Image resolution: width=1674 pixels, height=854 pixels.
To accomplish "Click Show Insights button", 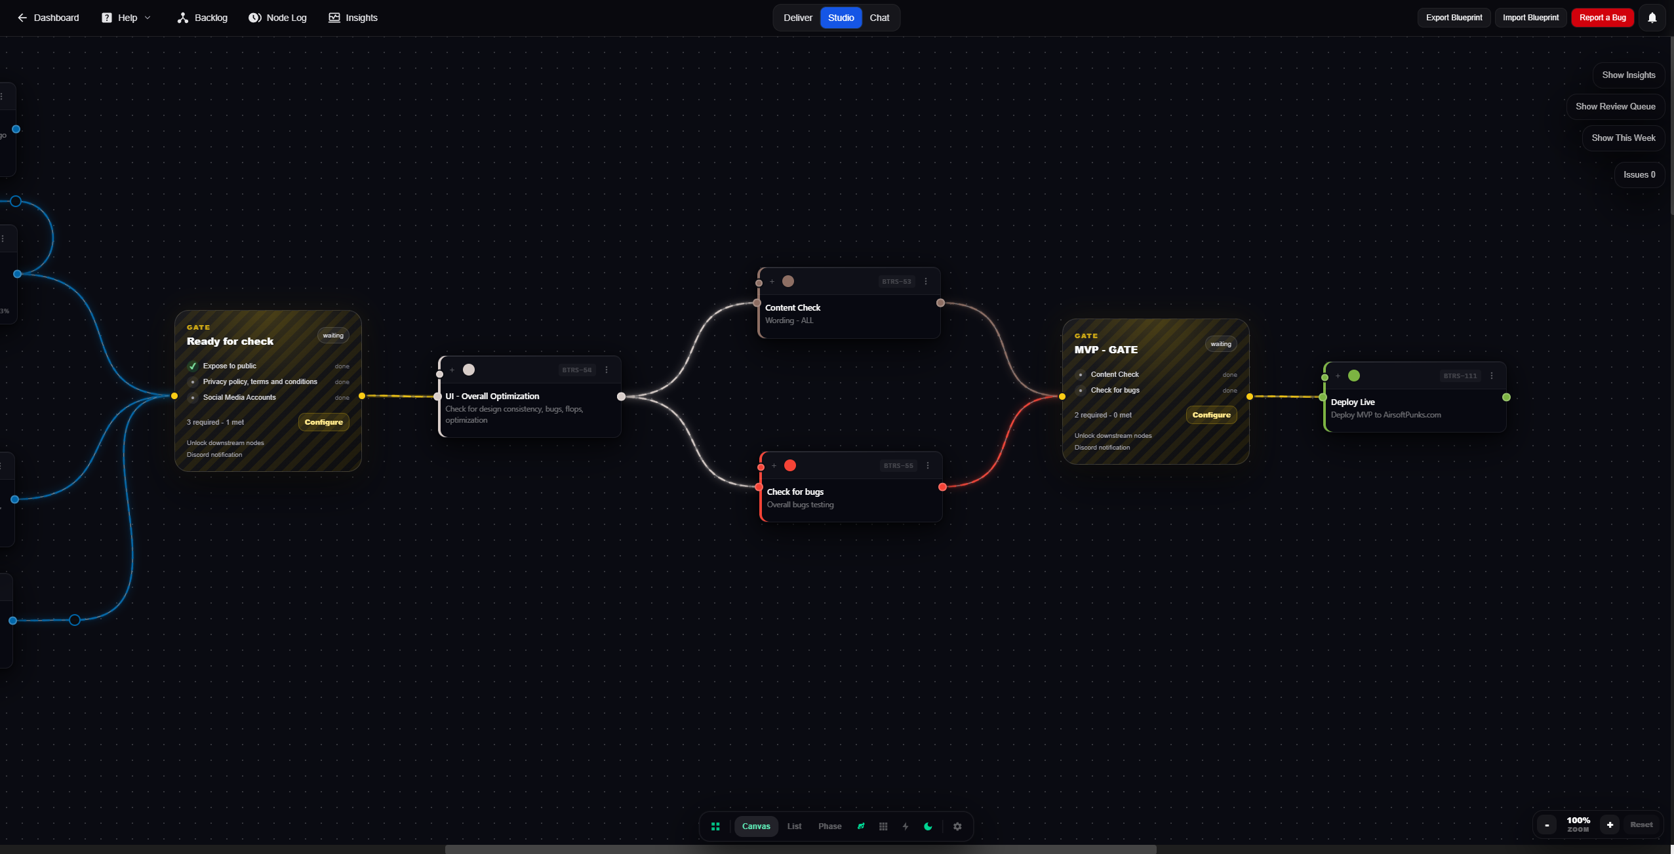I will tap(1629, 75).
